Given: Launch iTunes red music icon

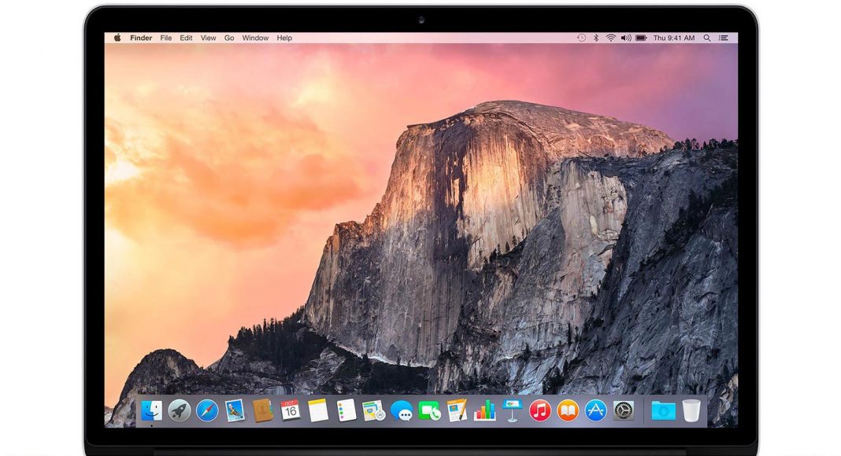Looking at the screenshot, I should click(x=540, y=411).
